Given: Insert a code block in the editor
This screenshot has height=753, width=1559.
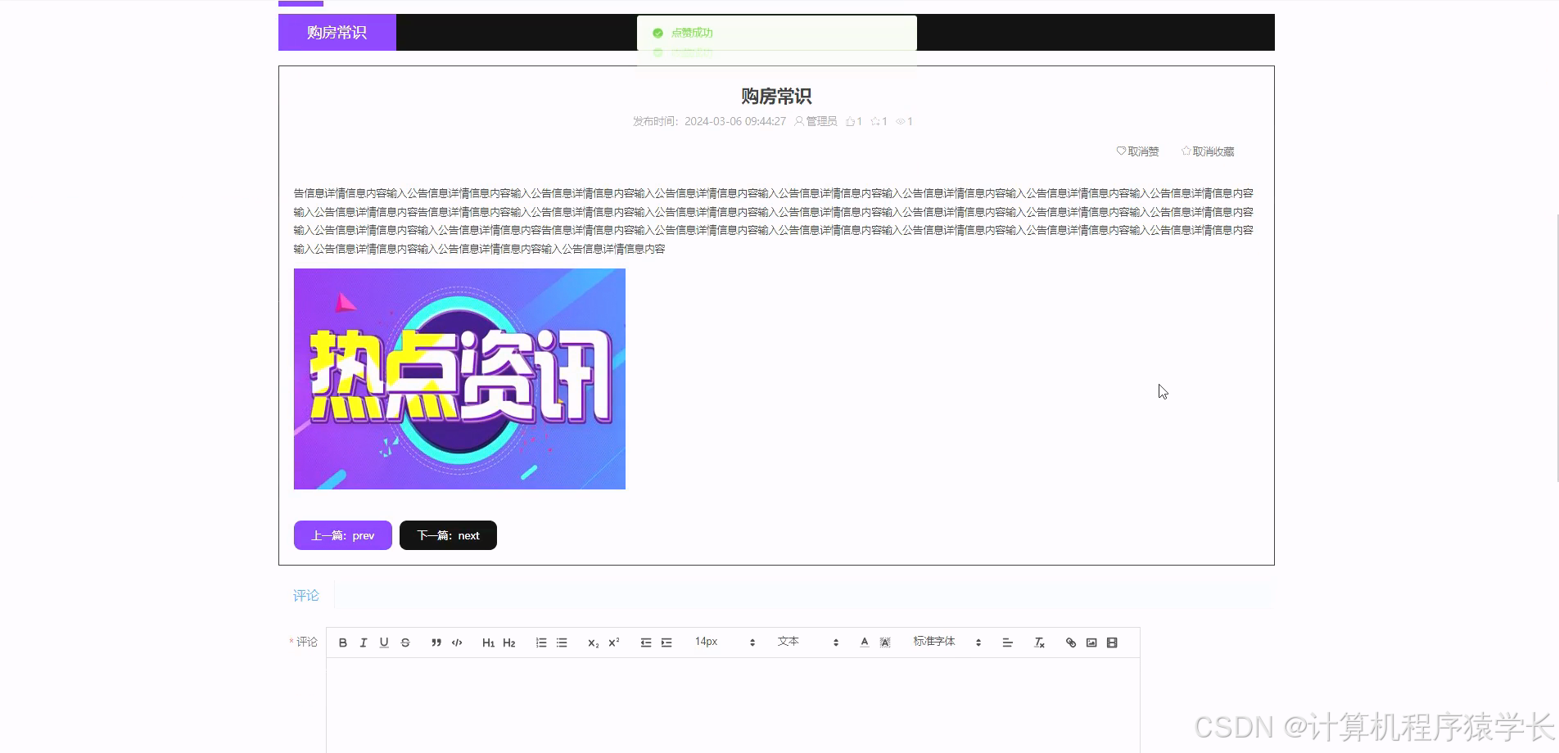Looking at the screenshot, I should (457, 643).
